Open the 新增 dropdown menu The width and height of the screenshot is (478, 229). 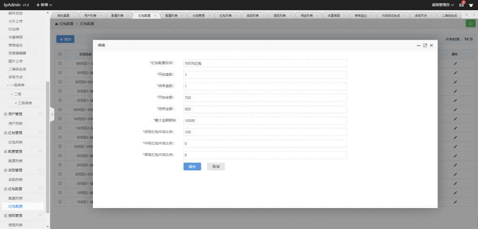pos(44,5)
